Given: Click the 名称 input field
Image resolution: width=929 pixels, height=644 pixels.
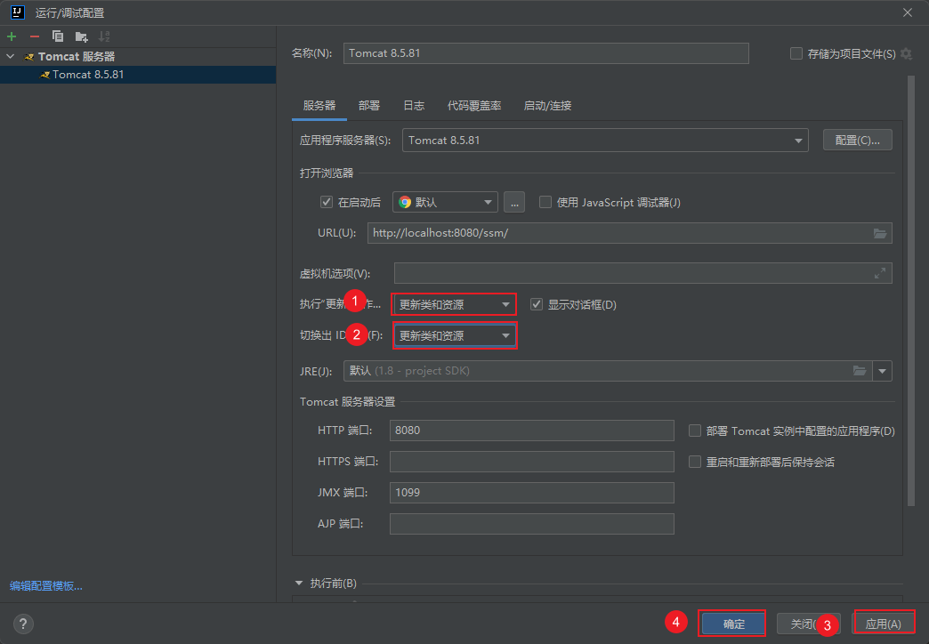Looking at the screenshot, I should (x=545, y=53).
